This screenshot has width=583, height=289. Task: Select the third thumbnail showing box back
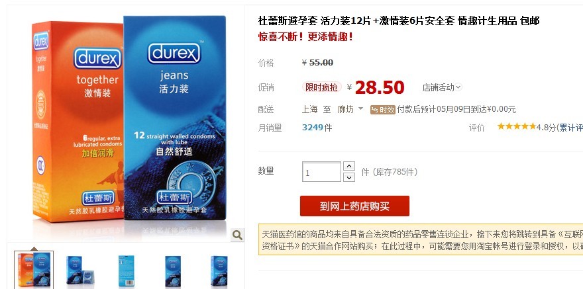coord(126,270)
